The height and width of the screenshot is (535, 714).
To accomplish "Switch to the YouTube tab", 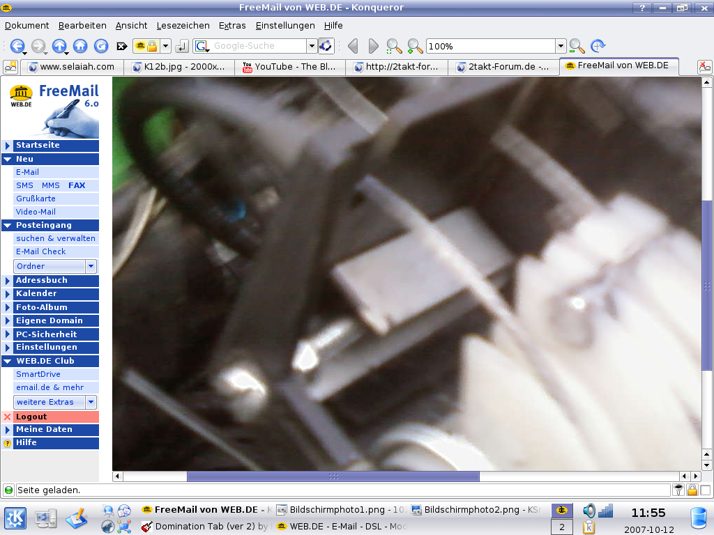I will (289, 67).
